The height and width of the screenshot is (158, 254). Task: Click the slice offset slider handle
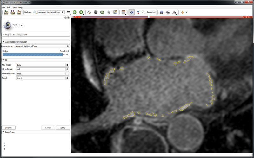149,17
